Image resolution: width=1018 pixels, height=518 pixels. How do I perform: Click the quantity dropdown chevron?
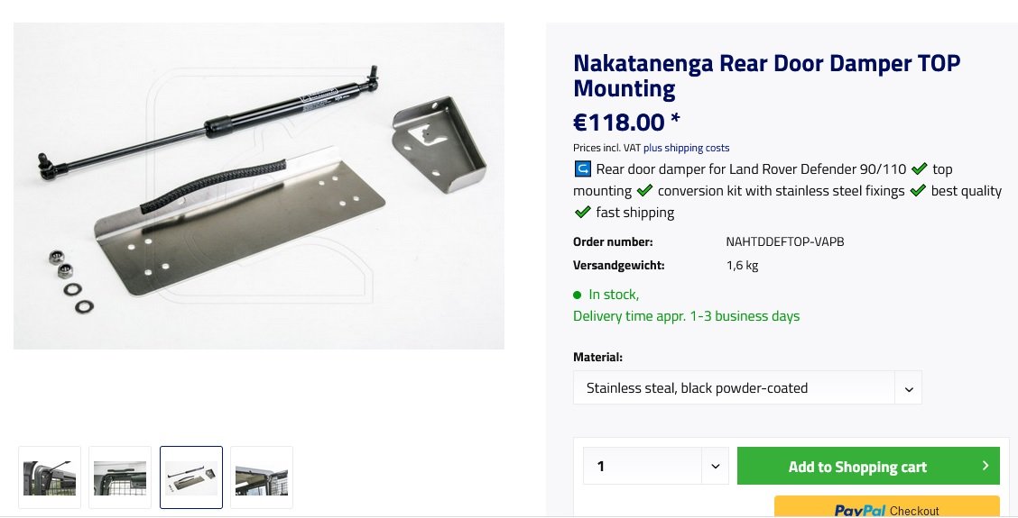(715, 466)
